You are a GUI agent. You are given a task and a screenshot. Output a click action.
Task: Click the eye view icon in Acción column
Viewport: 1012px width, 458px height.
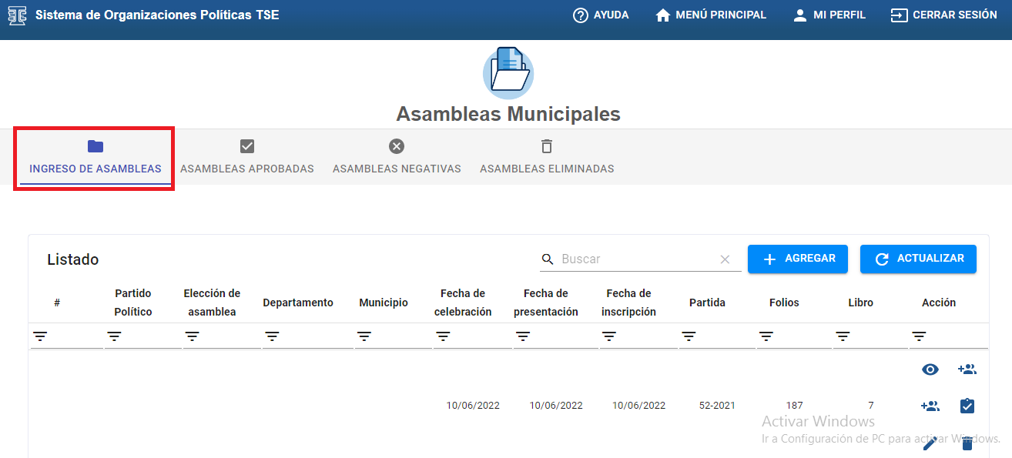[930, 369]
